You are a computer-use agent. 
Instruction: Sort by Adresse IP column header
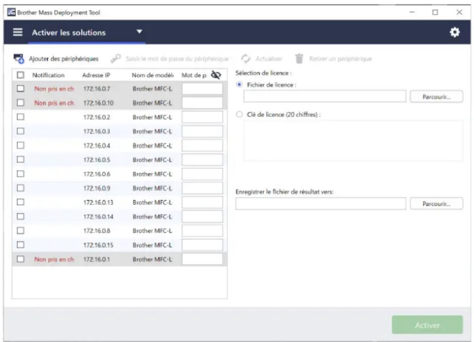pos(96,75)
